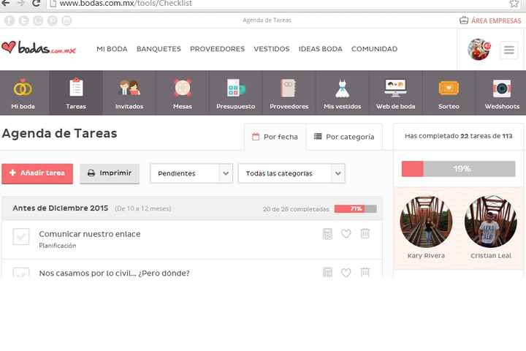Click the Imprimir button
This screenshot has height=351, width=526.
110,173
